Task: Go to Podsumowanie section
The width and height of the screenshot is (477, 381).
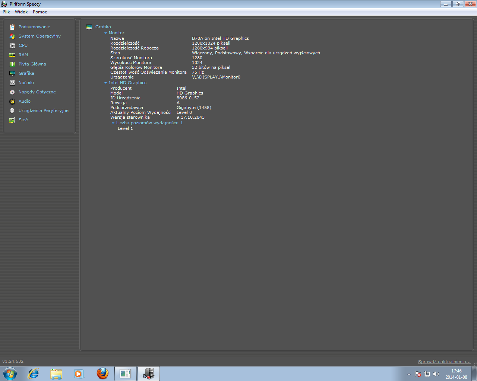Action: pyautogui.click(x=34, y=27)
